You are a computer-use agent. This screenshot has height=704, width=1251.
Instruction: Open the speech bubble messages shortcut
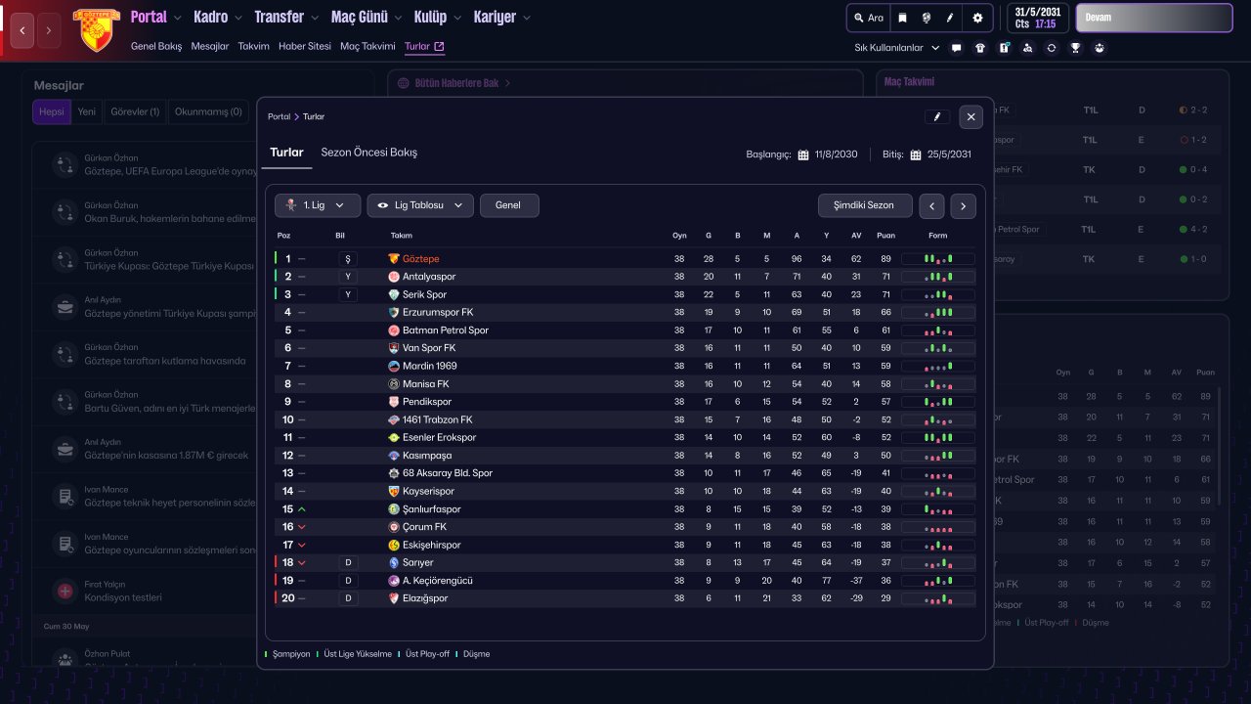click(956, 47)
